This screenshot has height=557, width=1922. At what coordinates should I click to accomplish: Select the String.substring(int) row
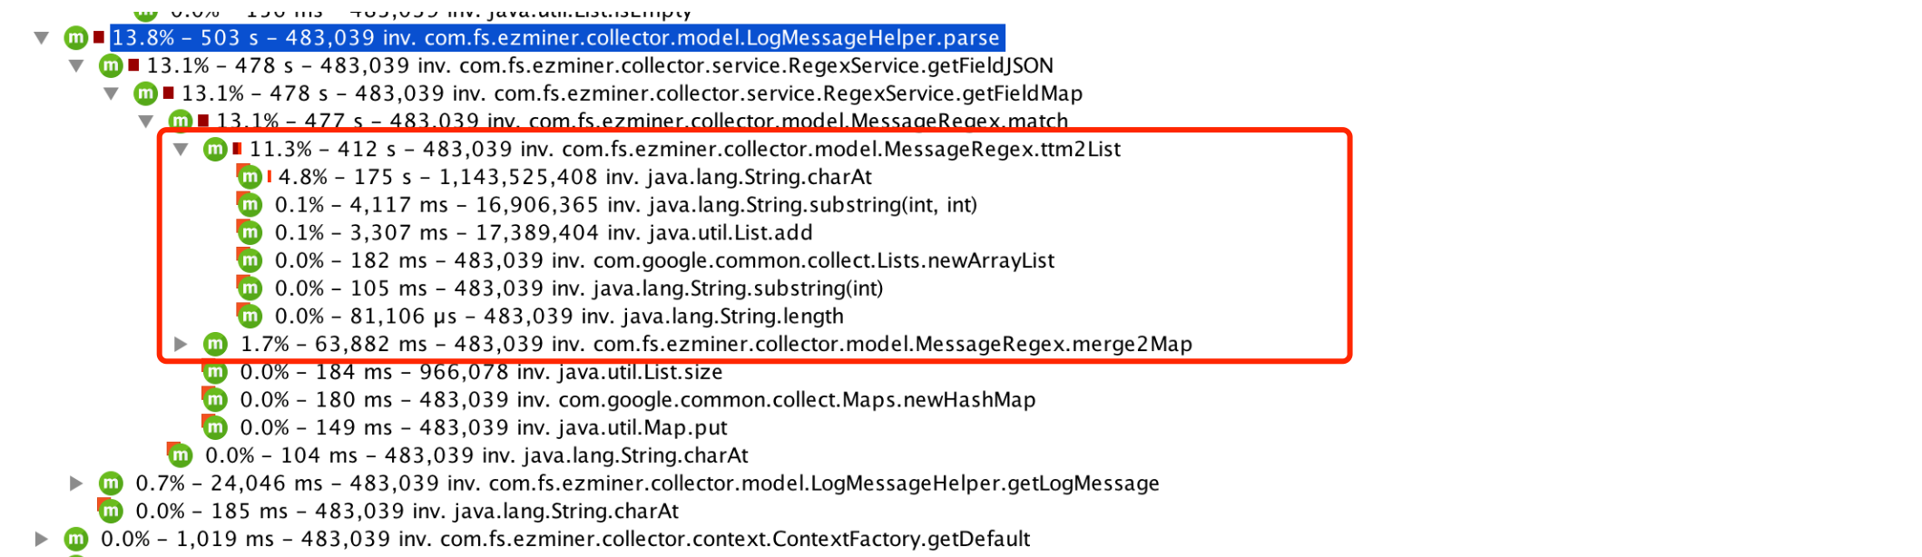pos(578,288)
